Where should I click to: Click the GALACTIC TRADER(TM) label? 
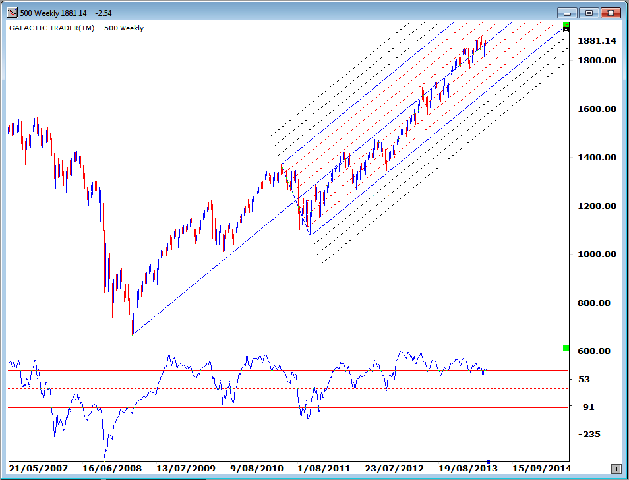51,28
